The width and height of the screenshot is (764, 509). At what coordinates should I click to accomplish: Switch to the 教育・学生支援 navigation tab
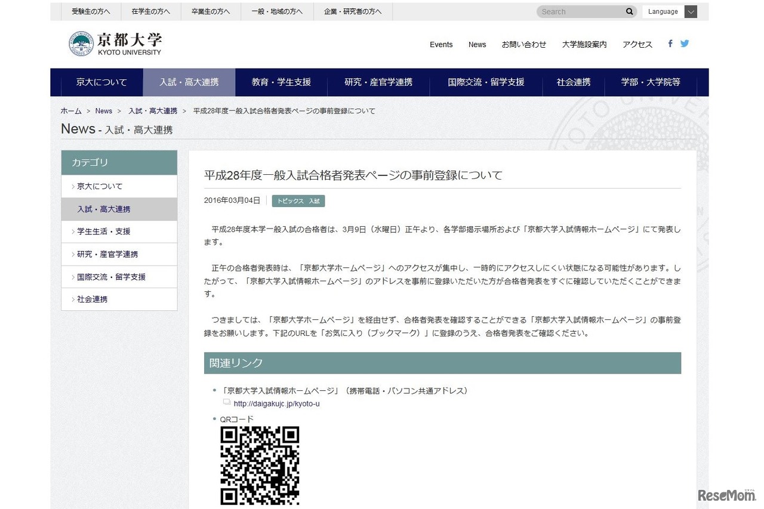tap(281, 82)
